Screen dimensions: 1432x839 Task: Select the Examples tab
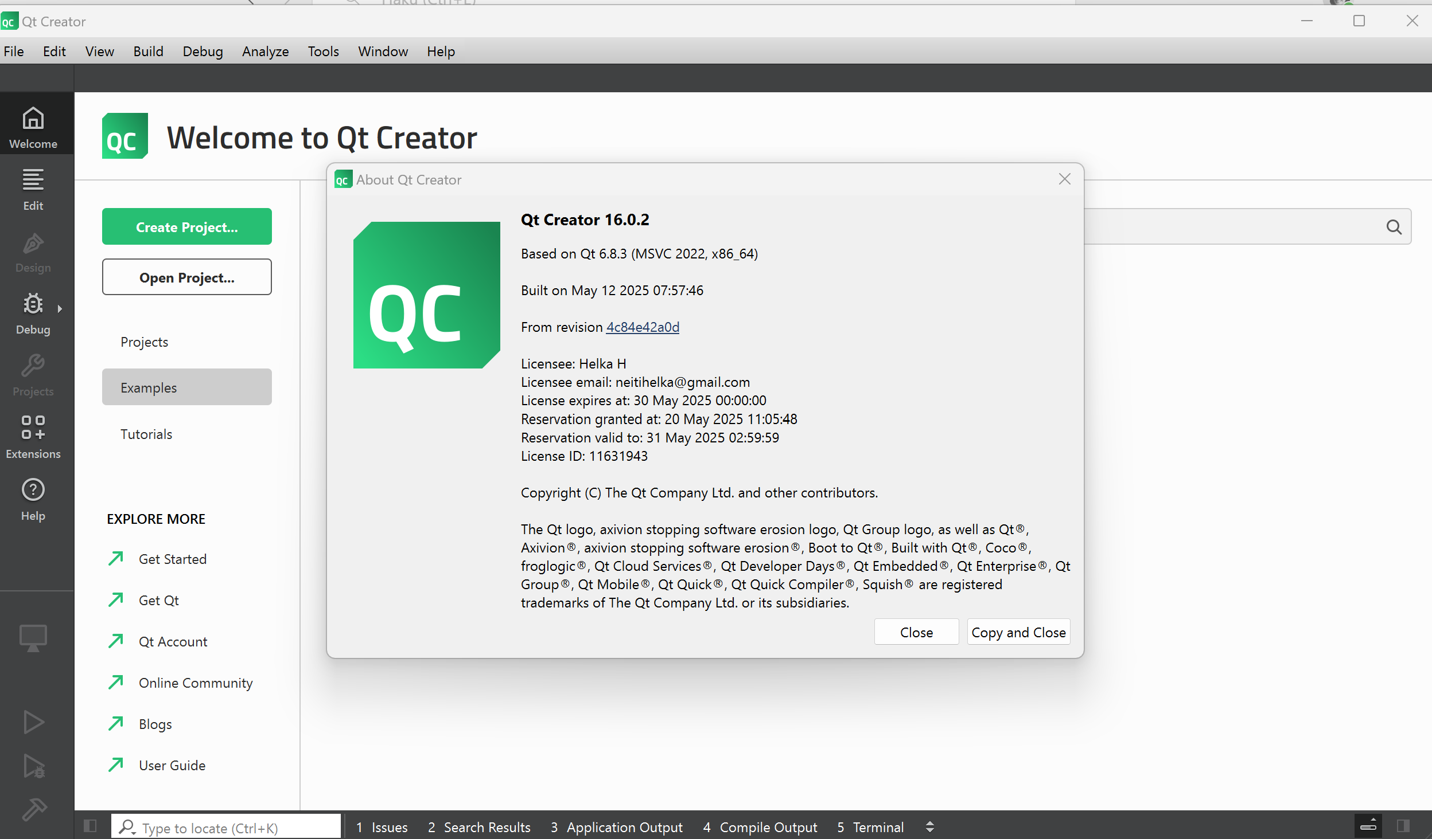point(187,387)
